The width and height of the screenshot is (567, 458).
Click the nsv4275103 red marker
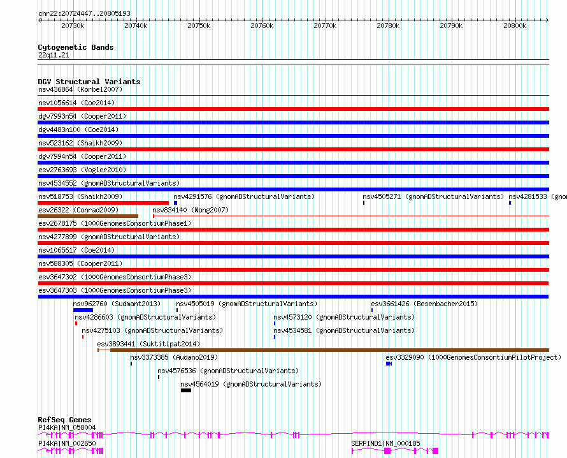point(83,337)
